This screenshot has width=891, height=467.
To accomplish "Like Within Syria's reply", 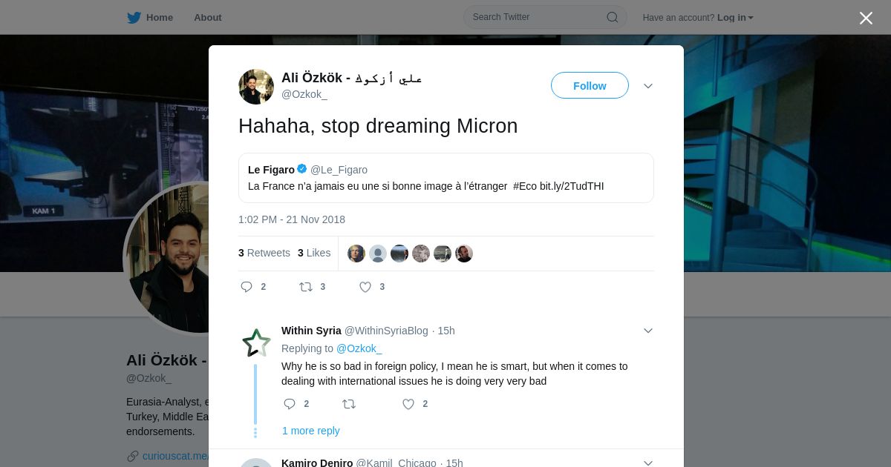I will pos(408,404).
